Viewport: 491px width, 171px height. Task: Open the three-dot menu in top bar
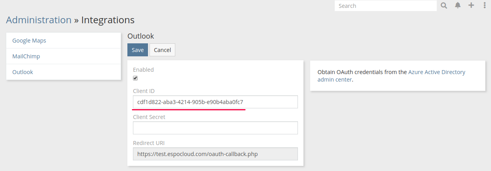pos(485,6)
